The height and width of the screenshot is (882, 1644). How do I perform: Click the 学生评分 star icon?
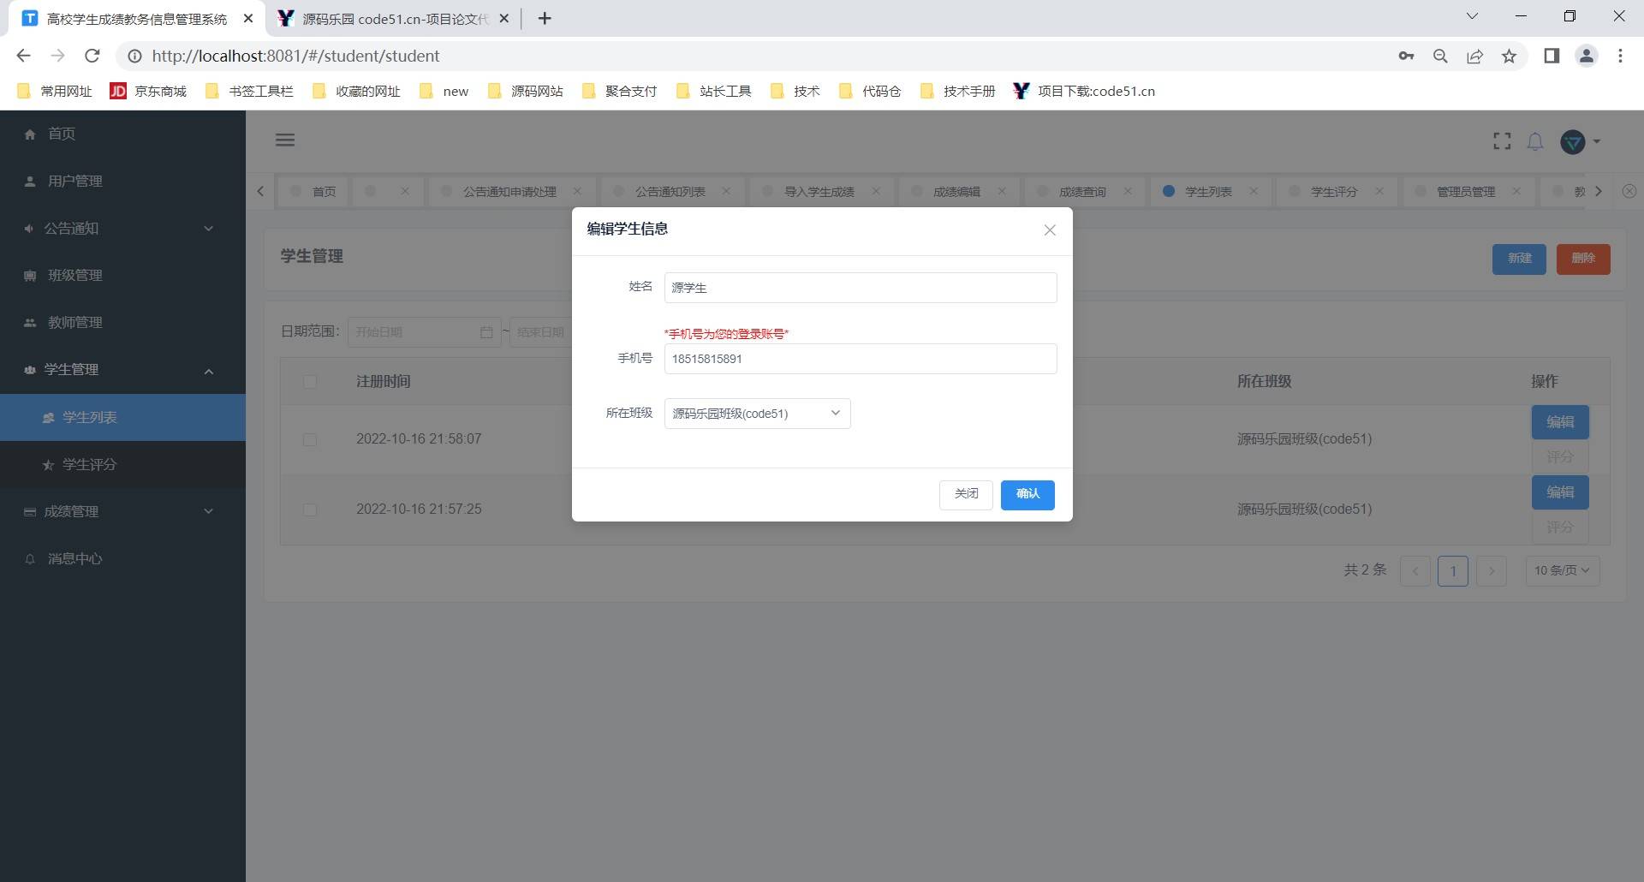pyautogui.click(x=48, y=465)
